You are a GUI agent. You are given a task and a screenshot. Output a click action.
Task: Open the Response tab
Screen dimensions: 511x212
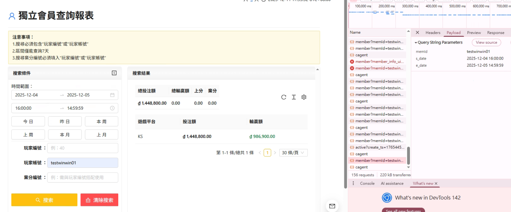pyautogui.click(x=496, y=33)
